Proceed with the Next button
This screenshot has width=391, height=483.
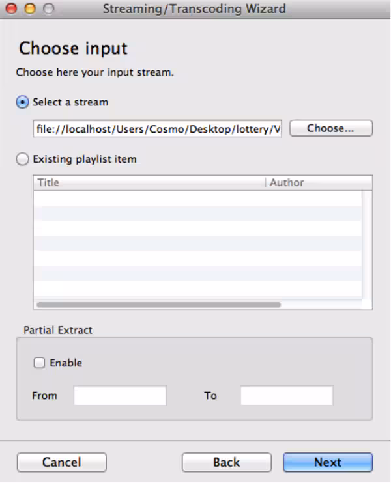click(x=327, y=462)
